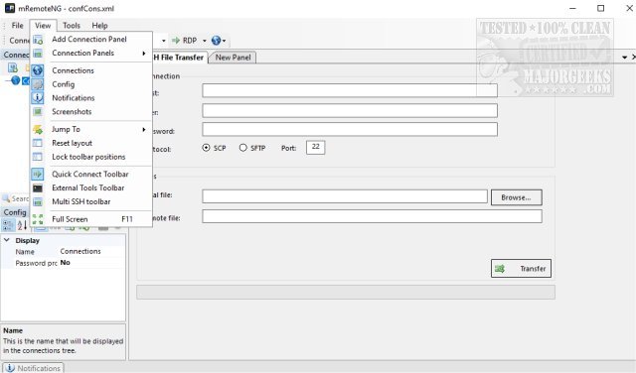Click the Config gear icon in View menu

click(x=38, y=84)
